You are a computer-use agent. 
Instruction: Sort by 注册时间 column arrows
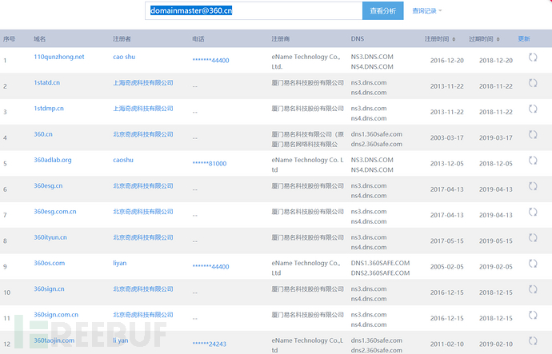(454, 39)
